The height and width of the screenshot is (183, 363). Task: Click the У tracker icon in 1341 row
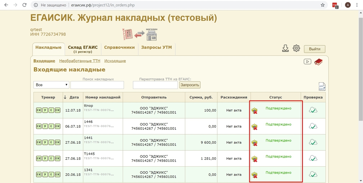tap(45, 174)
